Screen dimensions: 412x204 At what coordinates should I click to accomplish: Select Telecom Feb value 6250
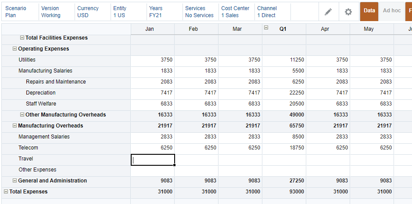[196, 149]
